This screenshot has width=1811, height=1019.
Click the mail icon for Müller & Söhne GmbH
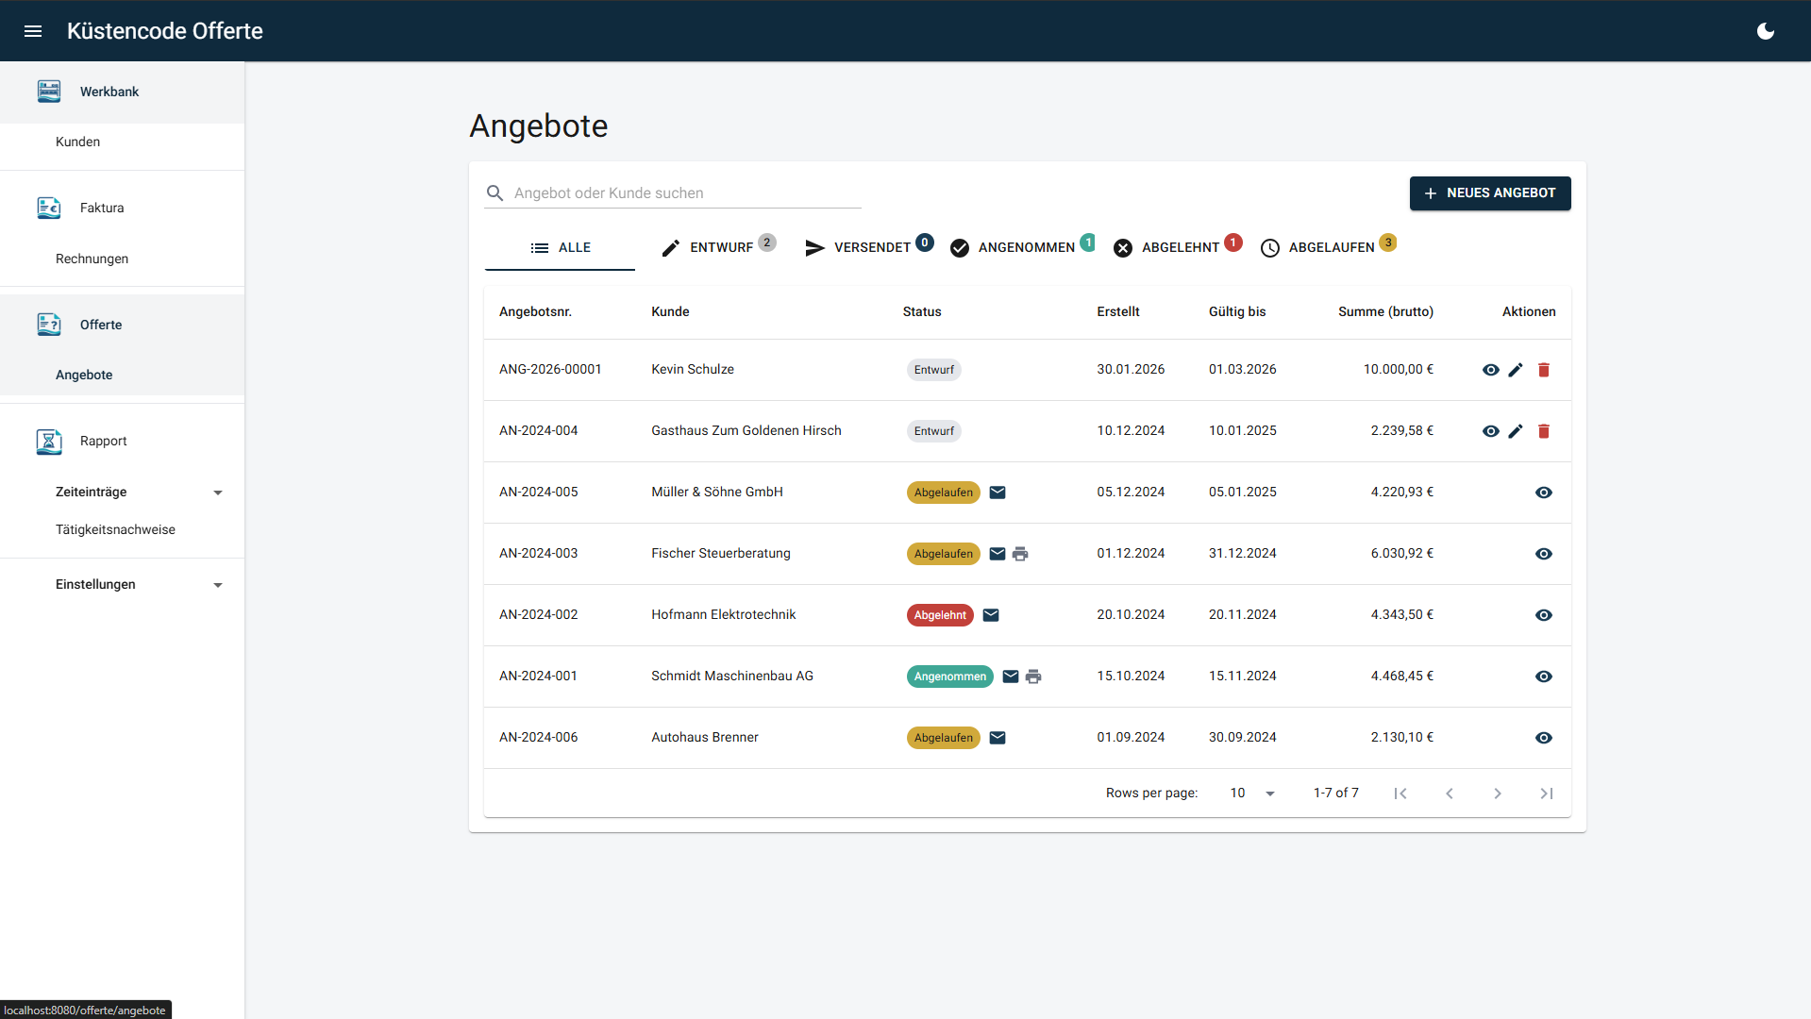point(998,493)
